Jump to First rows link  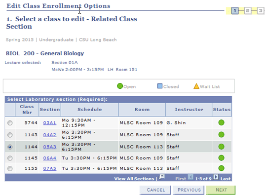[181, 179]
